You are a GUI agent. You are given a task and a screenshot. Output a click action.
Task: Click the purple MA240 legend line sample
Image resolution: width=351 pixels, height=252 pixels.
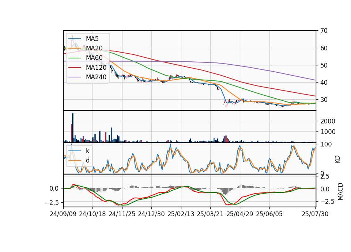75,77
